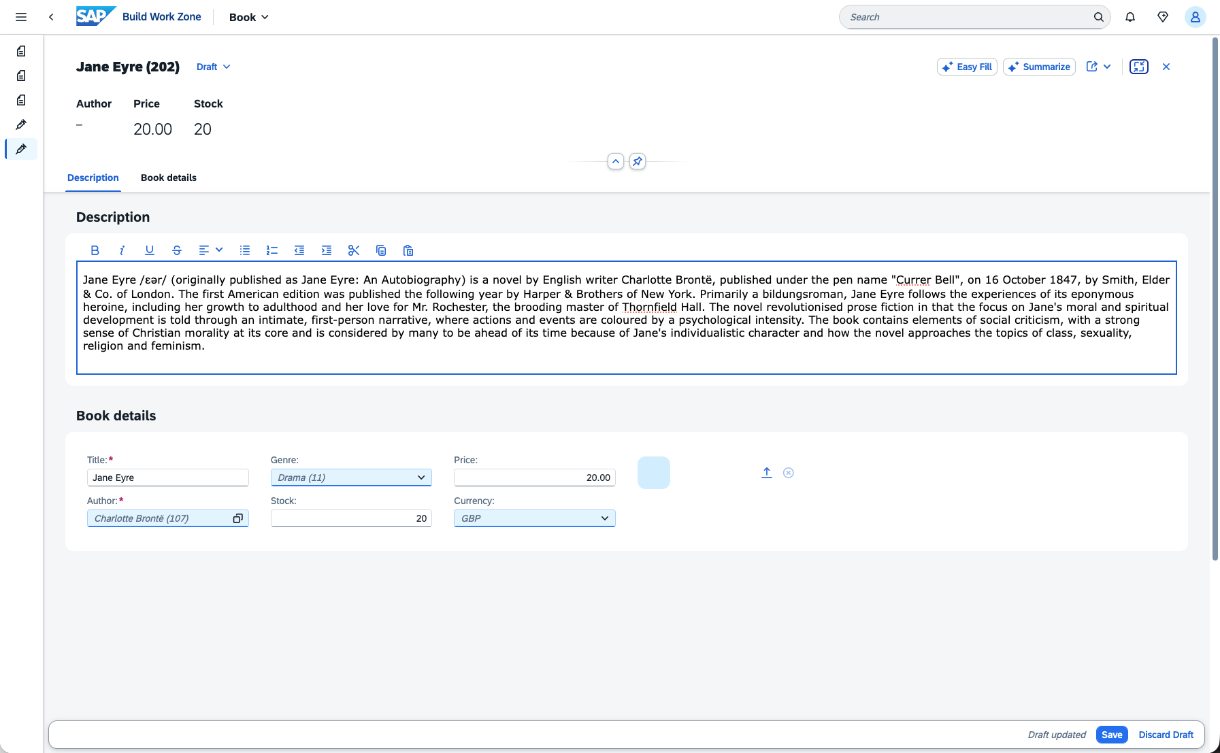Switch to Book details tab
The height and width of the screenshot is (753, 1220).
point(169,178)
